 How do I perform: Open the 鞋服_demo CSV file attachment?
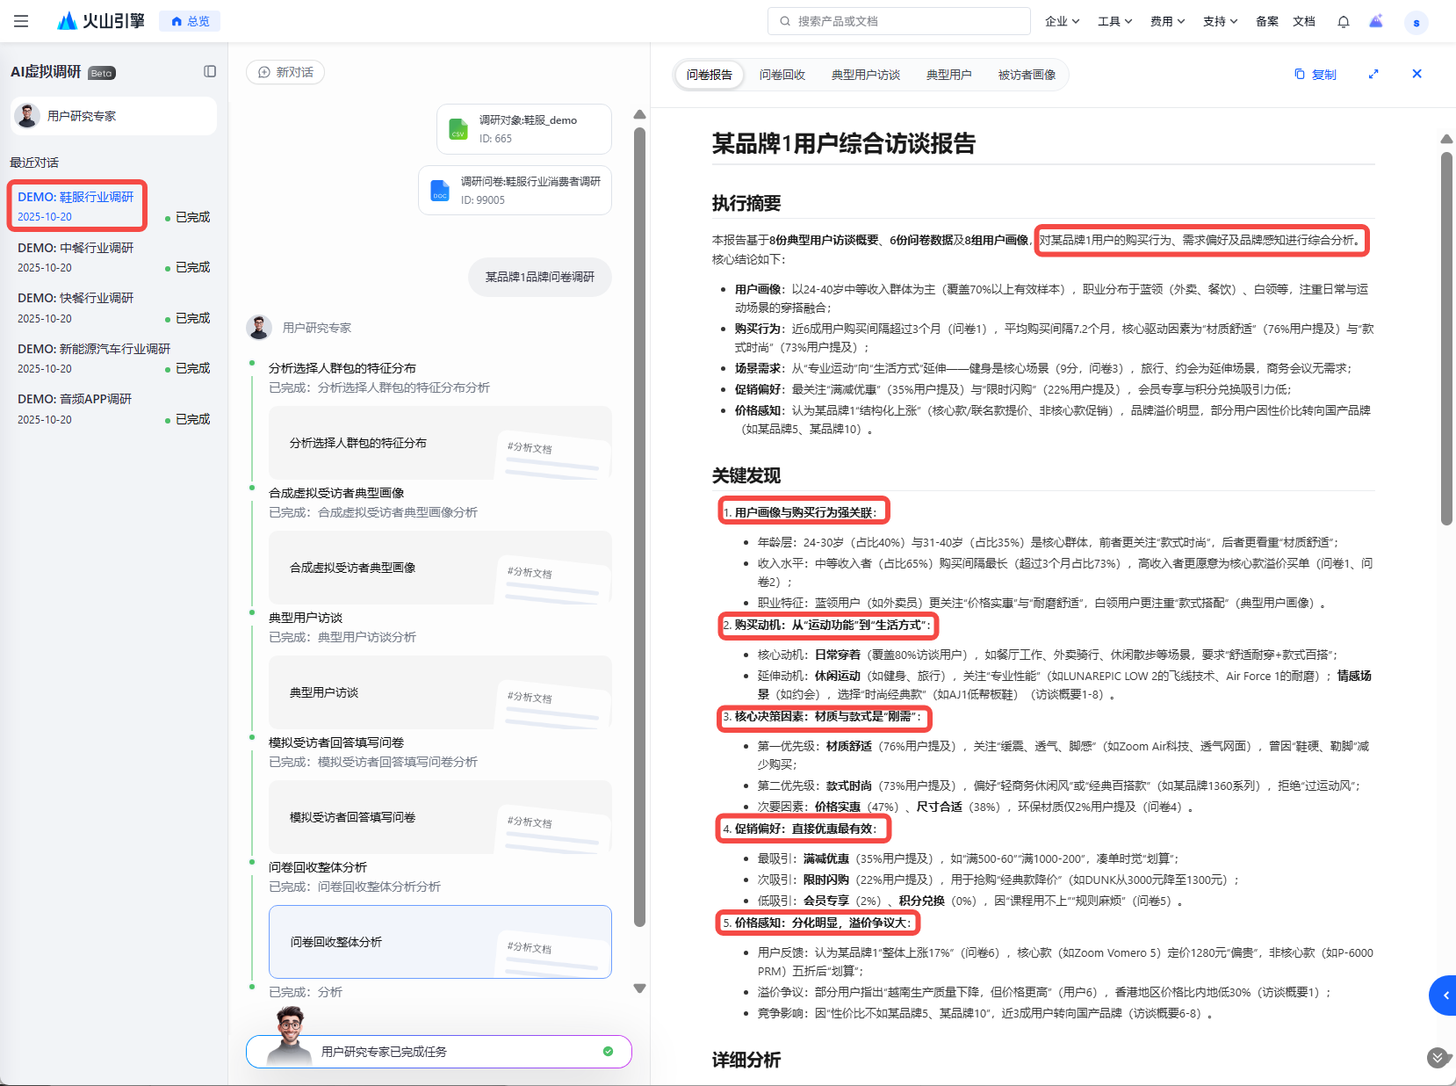pos(524,129)
